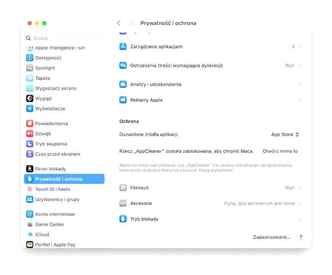Click 'Apple nie może zweryfikować' description text

[205, 167]
